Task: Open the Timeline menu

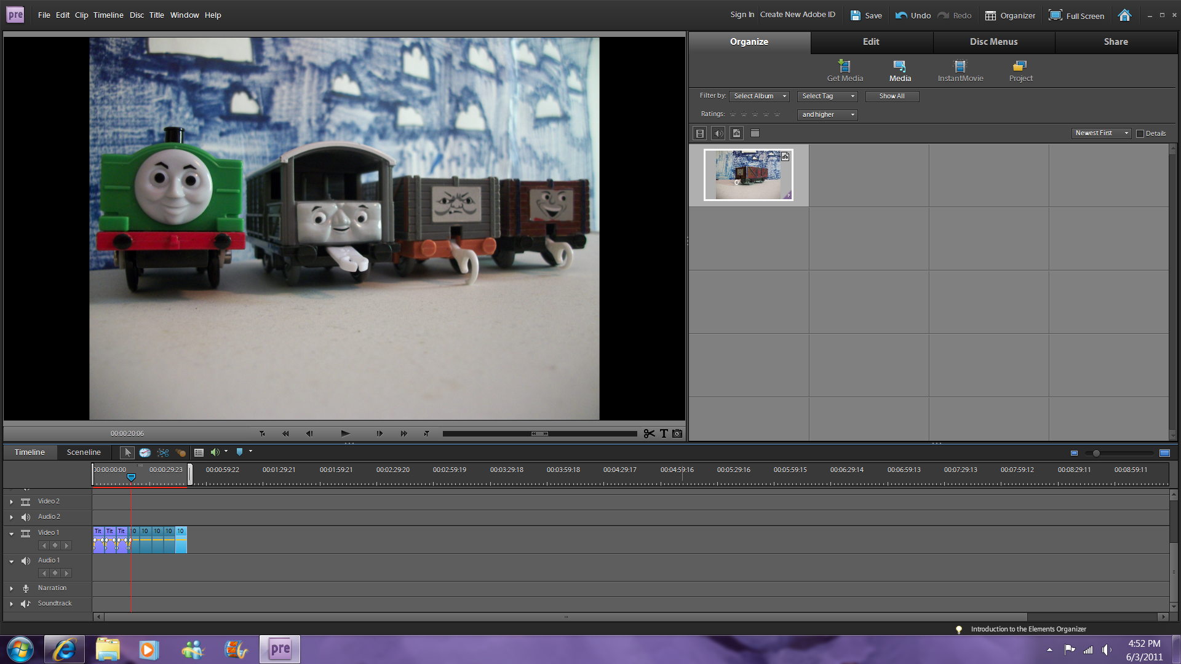Action: 108,15
